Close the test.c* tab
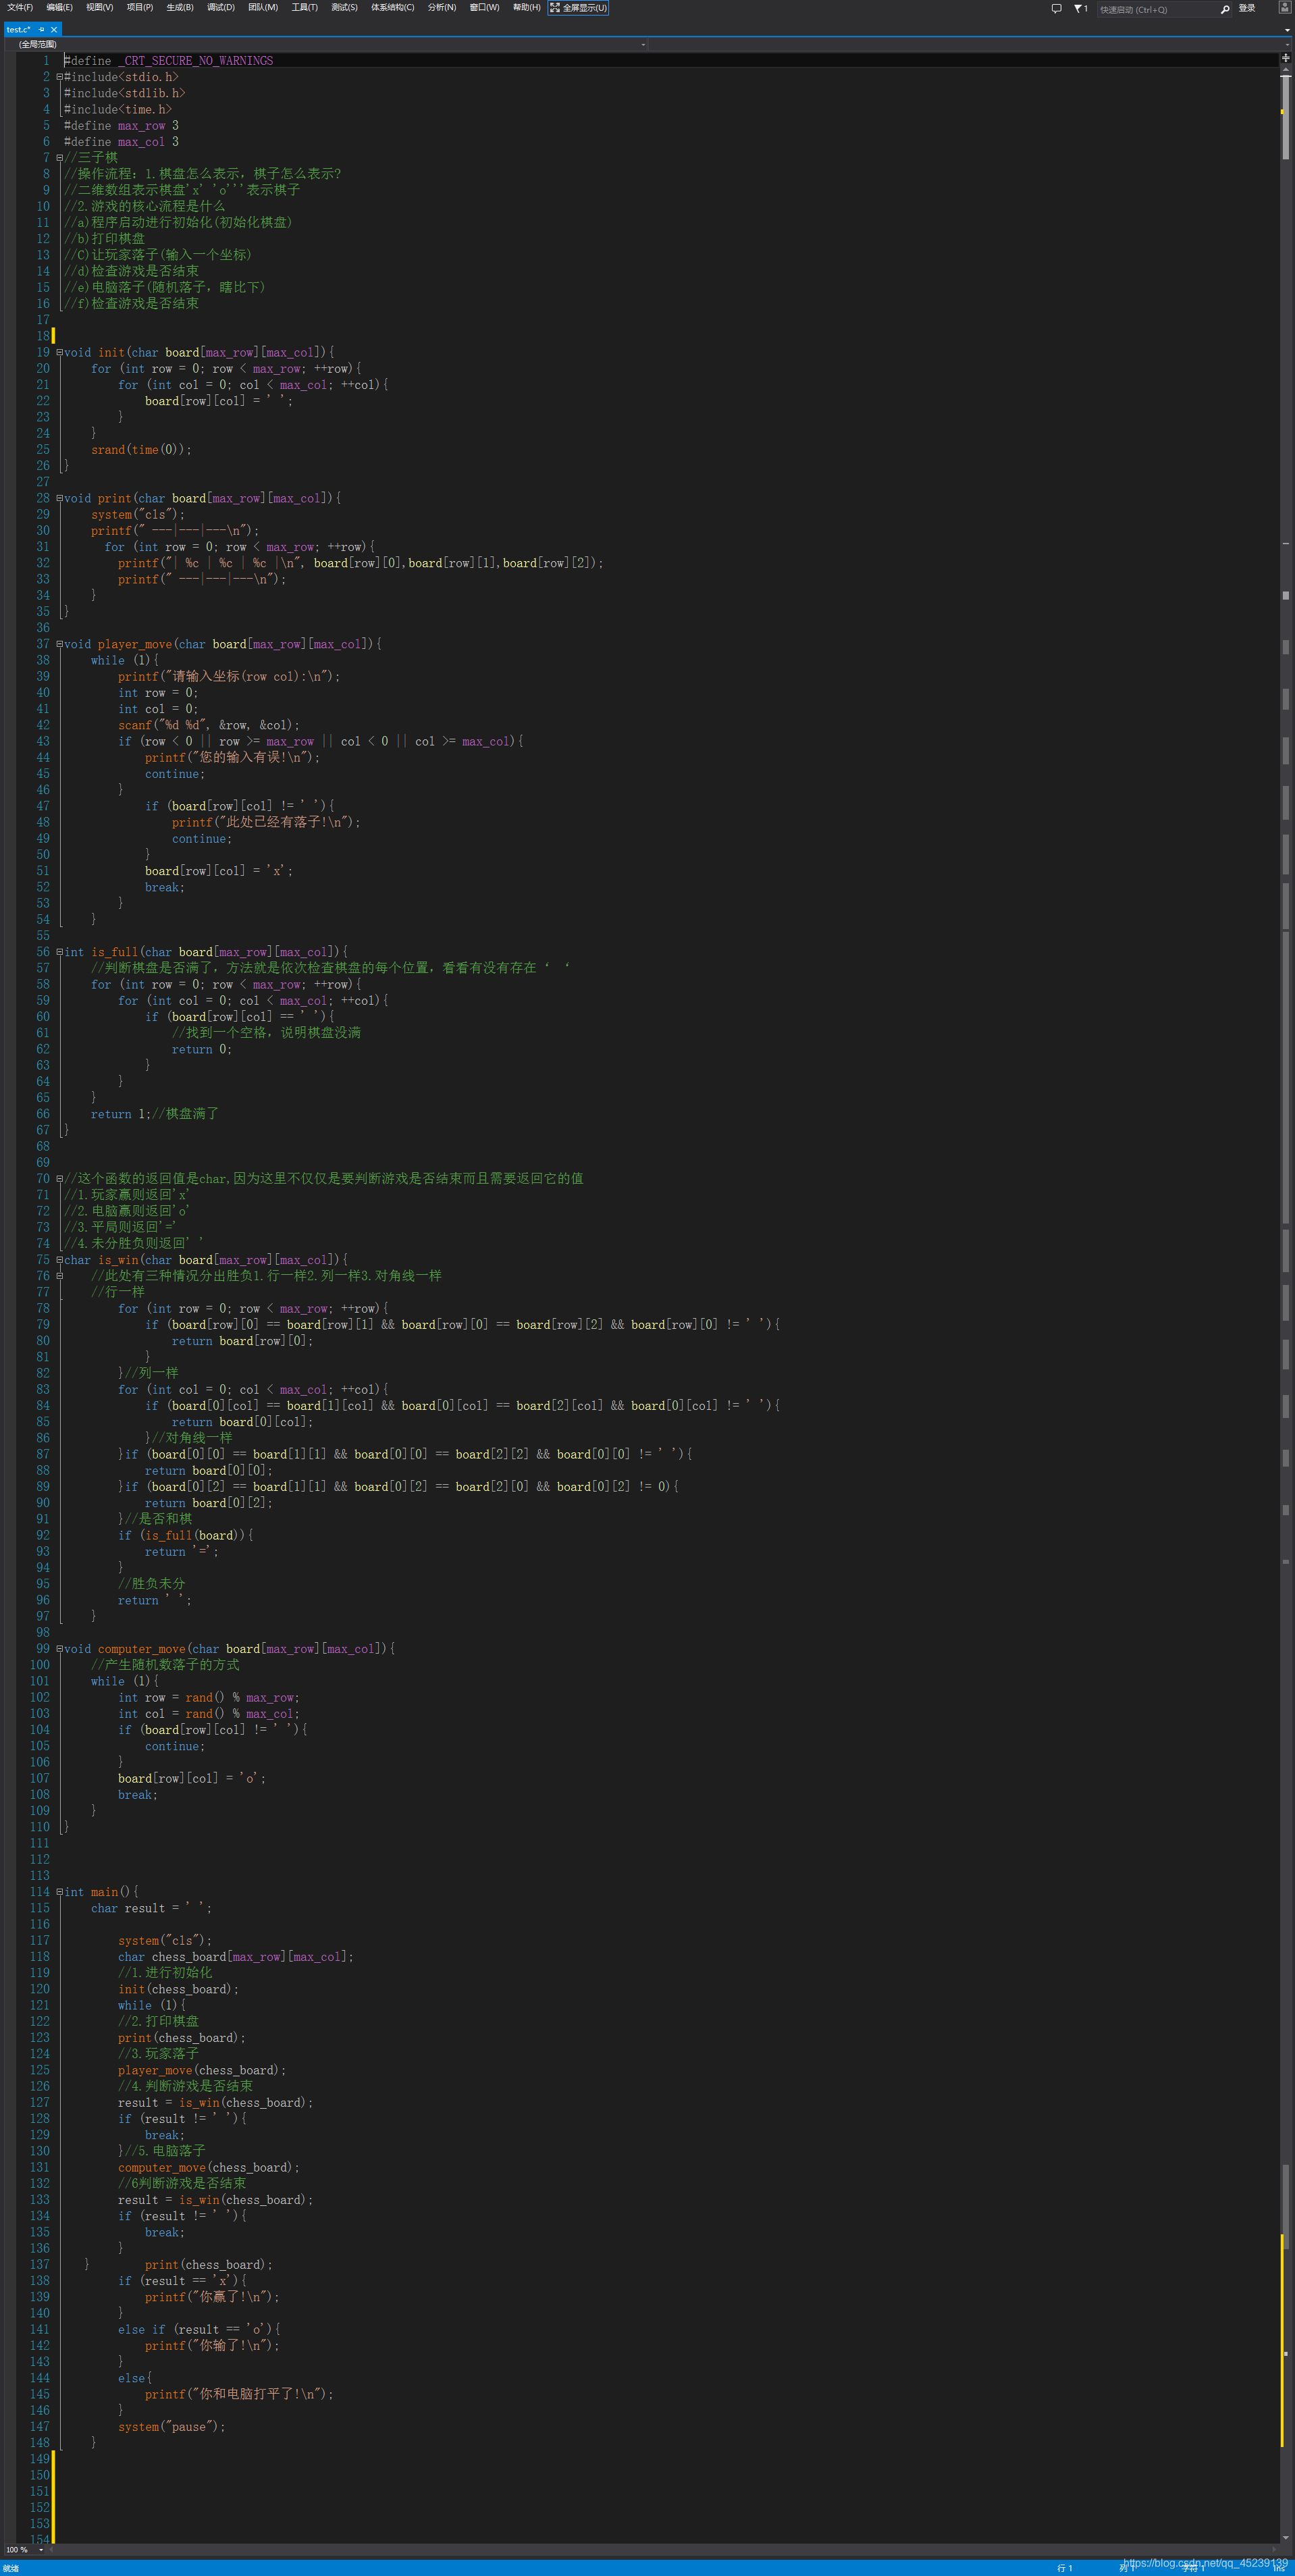The width and height of the screenshot is (1295, 2576). [x=54, y=30]
